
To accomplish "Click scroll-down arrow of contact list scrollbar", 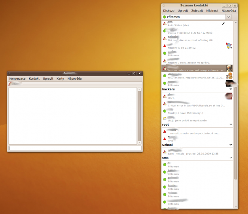I will [x=236, y=207].
